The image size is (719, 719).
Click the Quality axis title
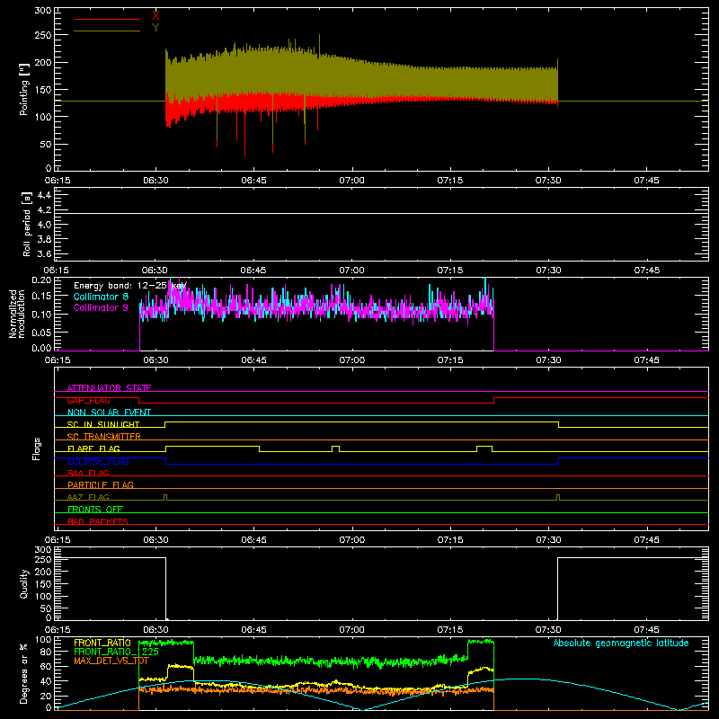(x=24, y=583)
